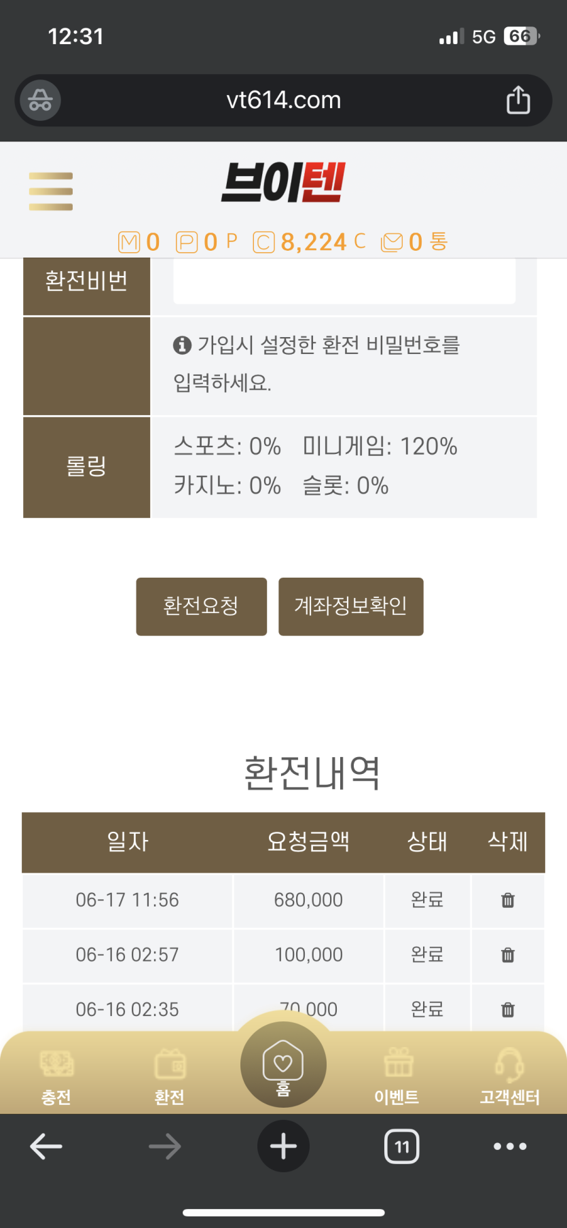Tap the browser share icon
Image resolution: width=567 pixels, height=1228 pixels.
[518, 100]
